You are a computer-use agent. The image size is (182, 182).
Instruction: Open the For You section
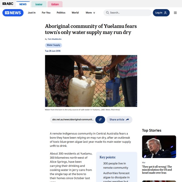46,13
